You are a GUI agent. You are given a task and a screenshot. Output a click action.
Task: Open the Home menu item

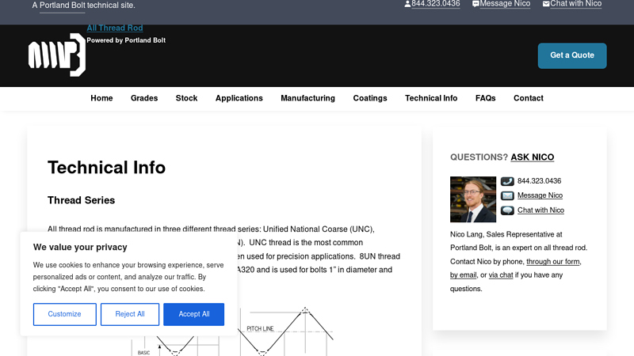click(x=101, y=98)
